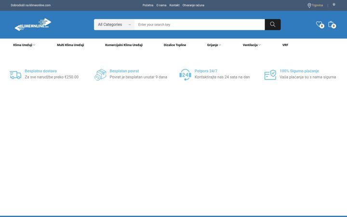This screenshot has width=347, height=217.
Task: Click the black search magnifier button
Action: point(273,25)
